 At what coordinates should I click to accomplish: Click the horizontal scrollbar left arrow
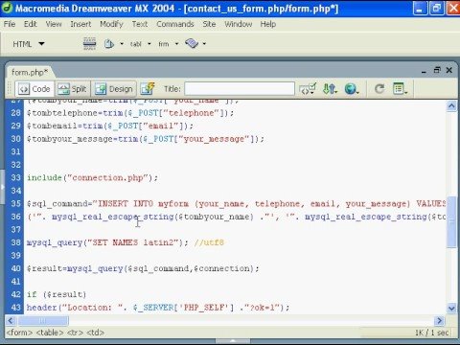[x=11, y=320]
